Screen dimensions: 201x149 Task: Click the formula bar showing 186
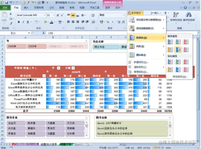122,33
